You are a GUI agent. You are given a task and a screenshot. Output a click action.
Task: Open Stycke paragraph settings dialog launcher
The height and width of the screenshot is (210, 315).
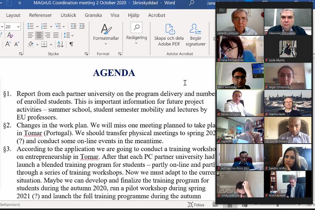[86, 54]
